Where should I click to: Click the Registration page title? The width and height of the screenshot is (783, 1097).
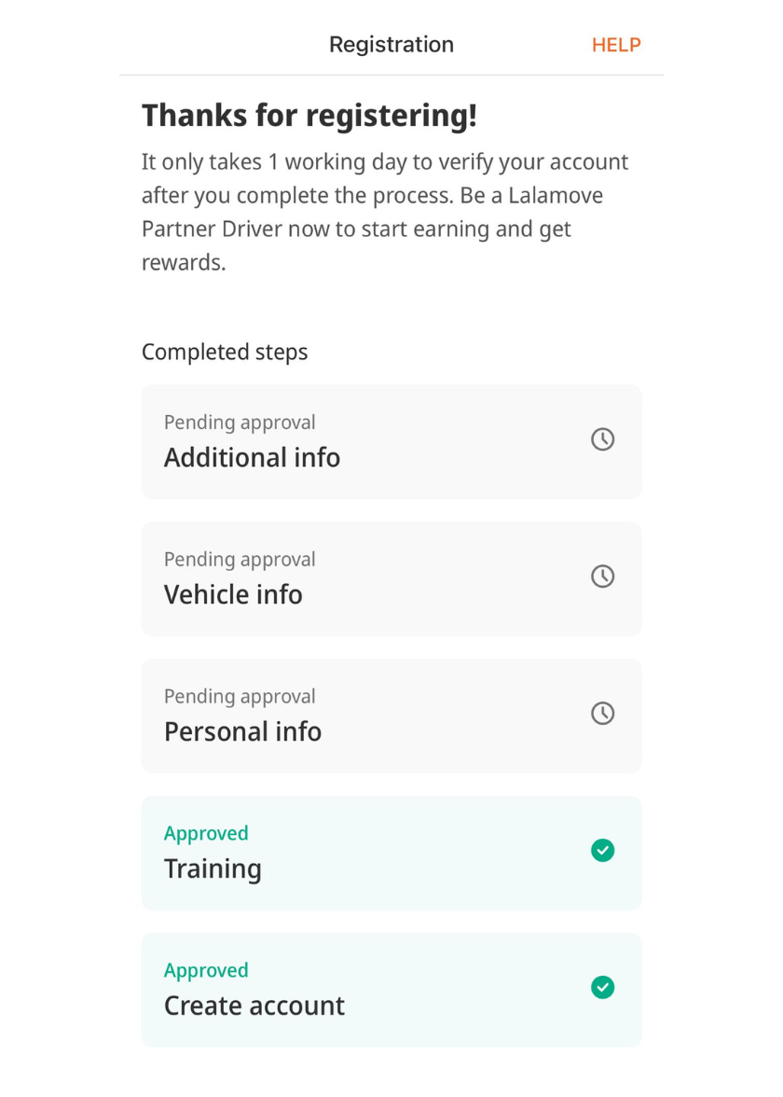click(391, 45)
